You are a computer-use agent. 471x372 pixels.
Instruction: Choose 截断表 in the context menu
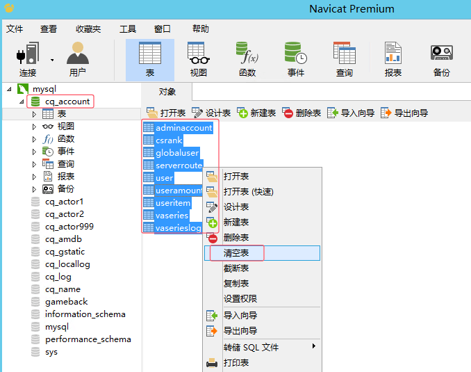pos(262,268)
